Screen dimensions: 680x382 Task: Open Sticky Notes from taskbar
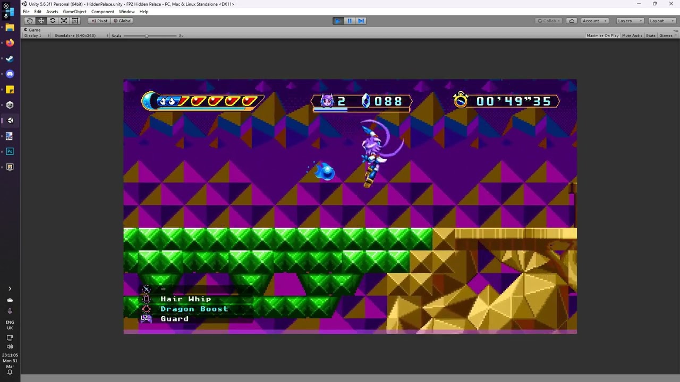pyautogui.click(x=10, y=90)
